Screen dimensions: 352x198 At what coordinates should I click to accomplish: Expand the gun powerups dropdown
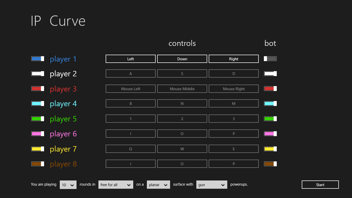point(212,185)
